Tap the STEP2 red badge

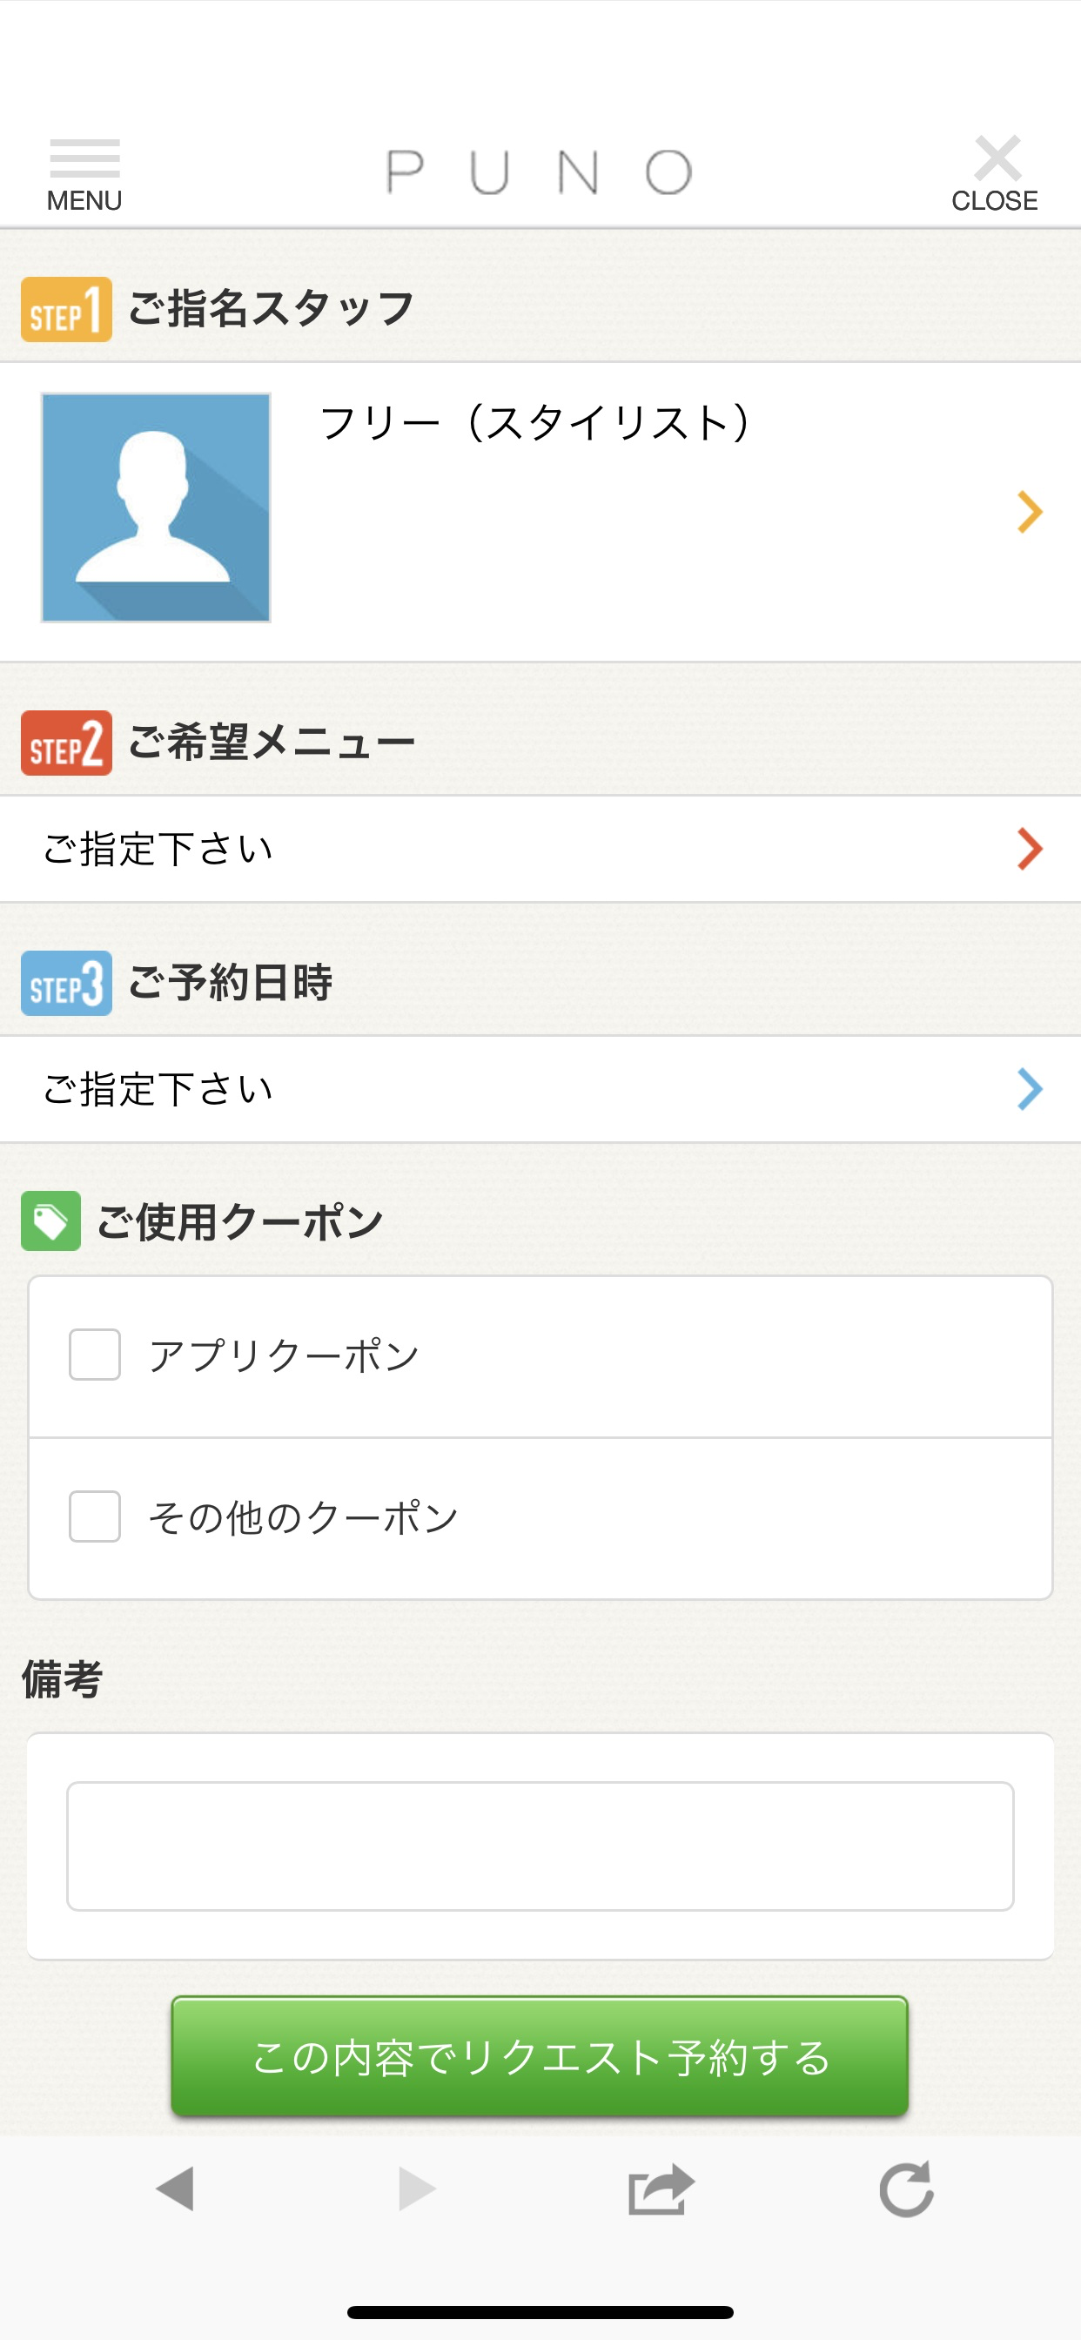pos(66,743)
